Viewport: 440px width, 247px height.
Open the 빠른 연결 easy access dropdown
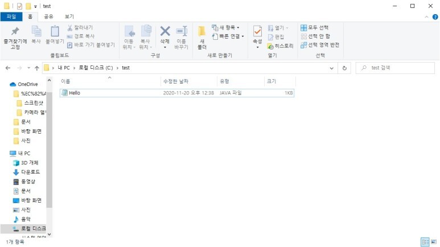coord(228,36)
